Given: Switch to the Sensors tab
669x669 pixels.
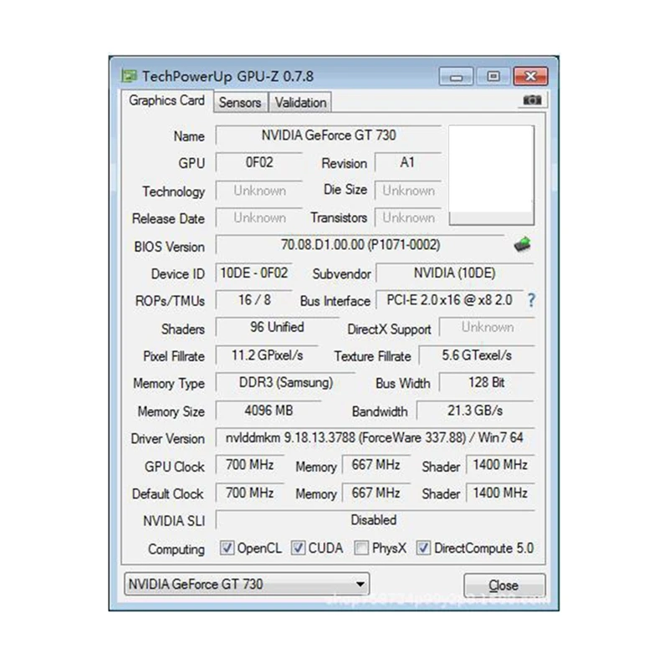Looking at the screenshot, I should click(240, 102).
